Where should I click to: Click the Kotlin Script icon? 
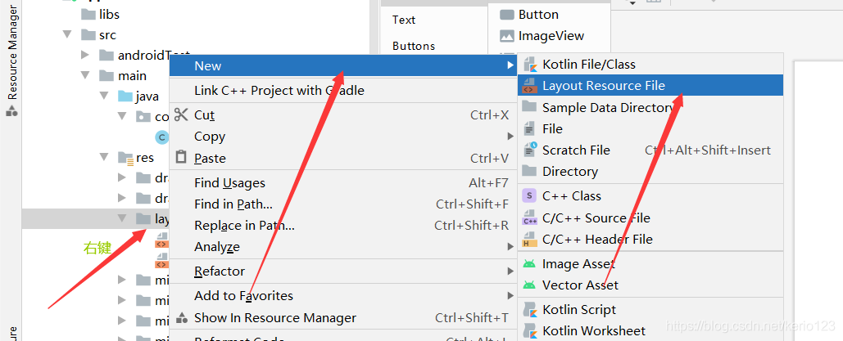[529, 309]
